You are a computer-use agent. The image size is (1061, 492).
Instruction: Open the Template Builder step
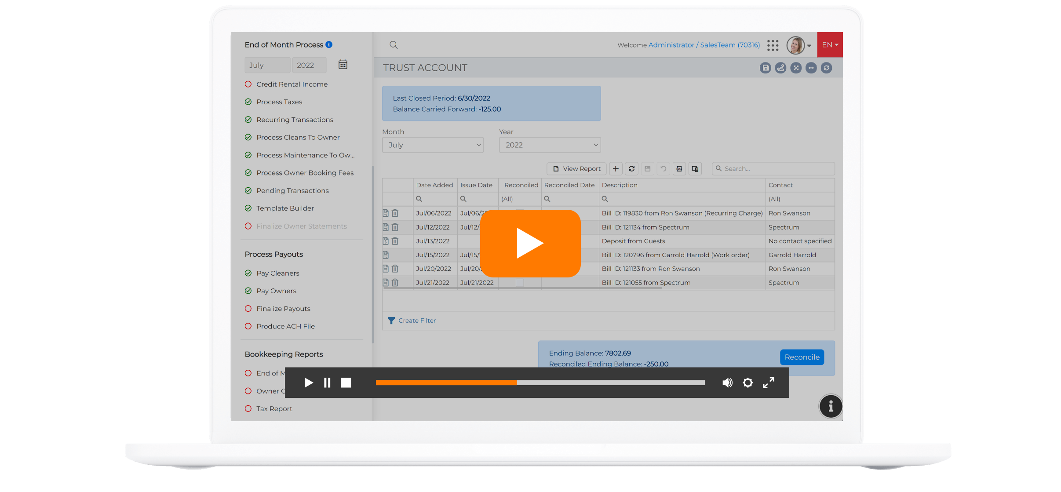pos(285,208)
